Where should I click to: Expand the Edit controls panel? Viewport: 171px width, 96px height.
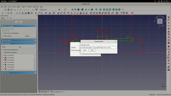coord(35,40)
